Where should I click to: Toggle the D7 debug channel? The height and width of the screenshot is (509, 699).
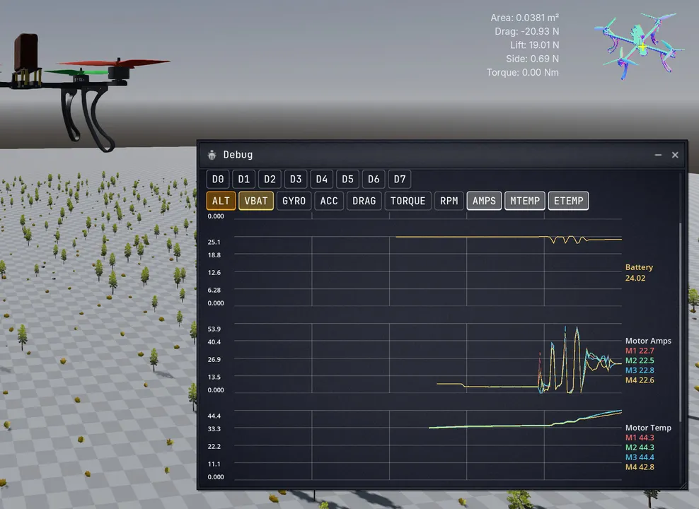pyautogui.click(x=400, y=179)
